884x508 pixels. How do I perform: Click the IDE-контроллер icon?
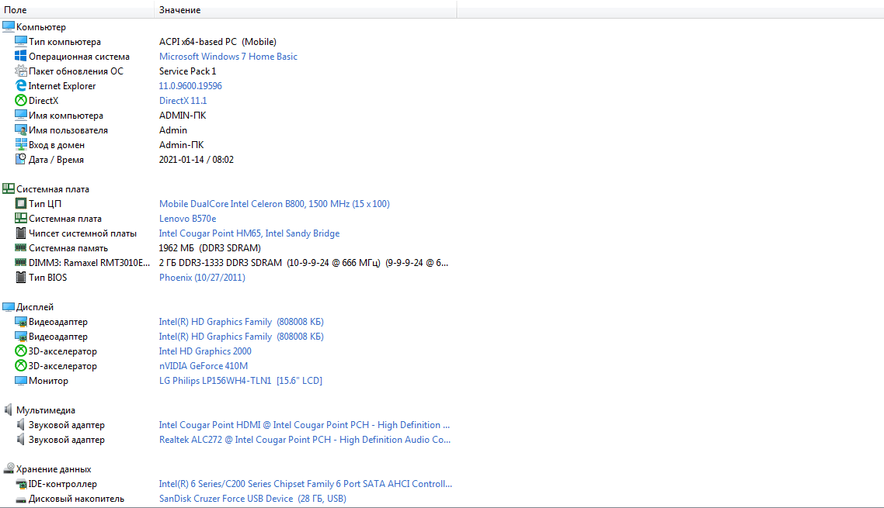point(21,484)
